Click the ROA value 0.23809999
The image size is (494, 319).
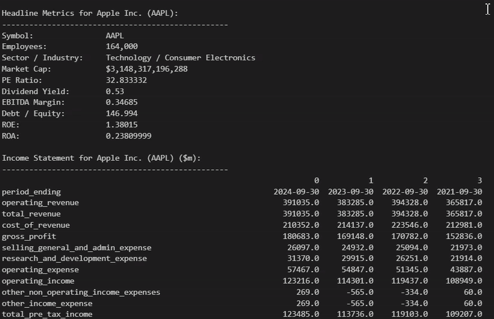coord(128,135)
